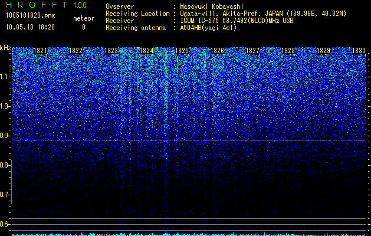Click the 0.7 kHz axis label
Screen dimensions: 371x236
[5, 195]
